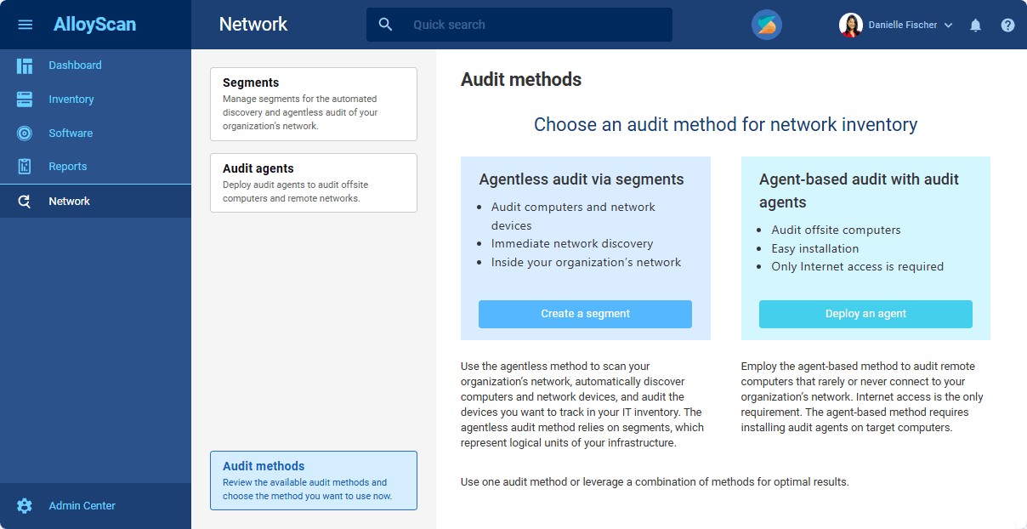
Task: Open the Audit agents panel card
Action: 313,183
